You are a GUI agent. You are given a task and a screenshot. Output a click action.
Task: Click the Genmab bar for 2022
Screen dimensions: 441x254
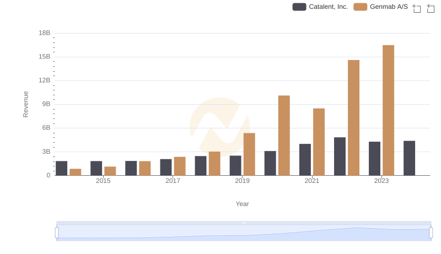(353, 118)
